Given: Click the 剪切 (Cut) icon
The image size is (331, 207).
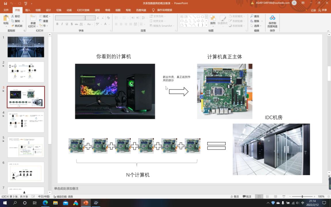Looking at the screenshot, I should pos(15,16).
